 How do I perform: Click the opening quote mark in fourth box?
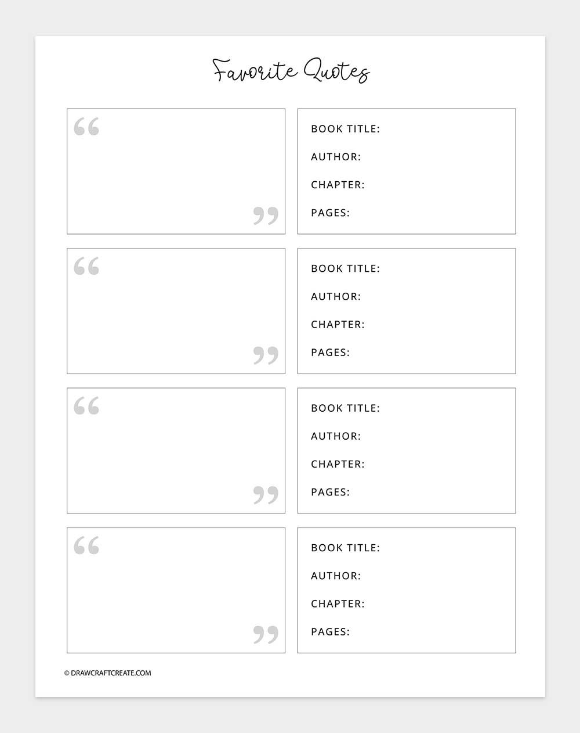click(x=86, y=545)
